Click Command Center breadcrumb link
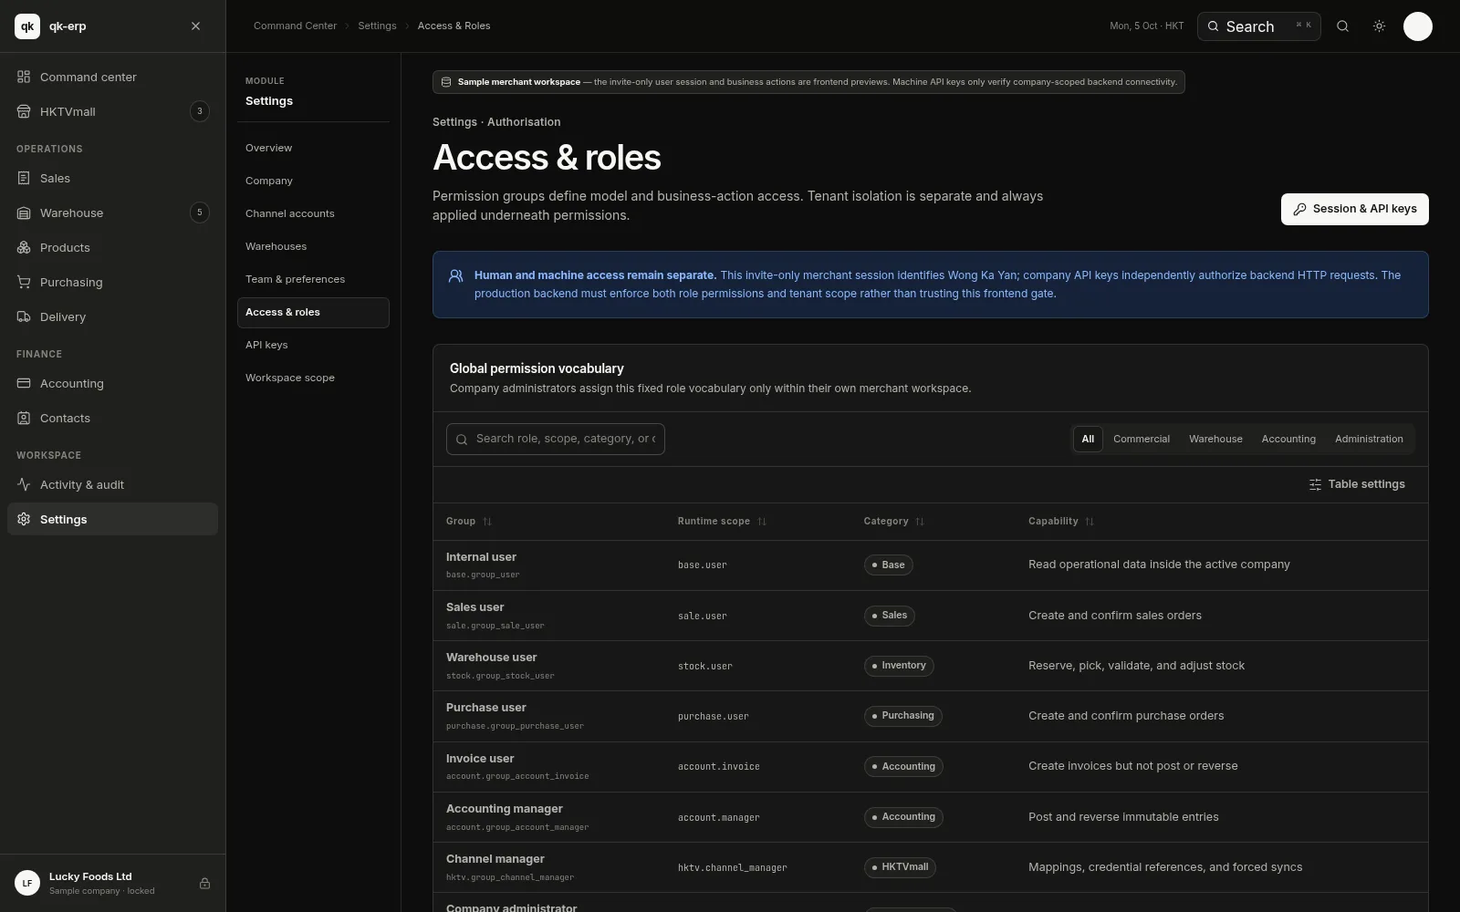Image resolution: width=1460 pixels, height=912 pixels. tap(295, 26)
